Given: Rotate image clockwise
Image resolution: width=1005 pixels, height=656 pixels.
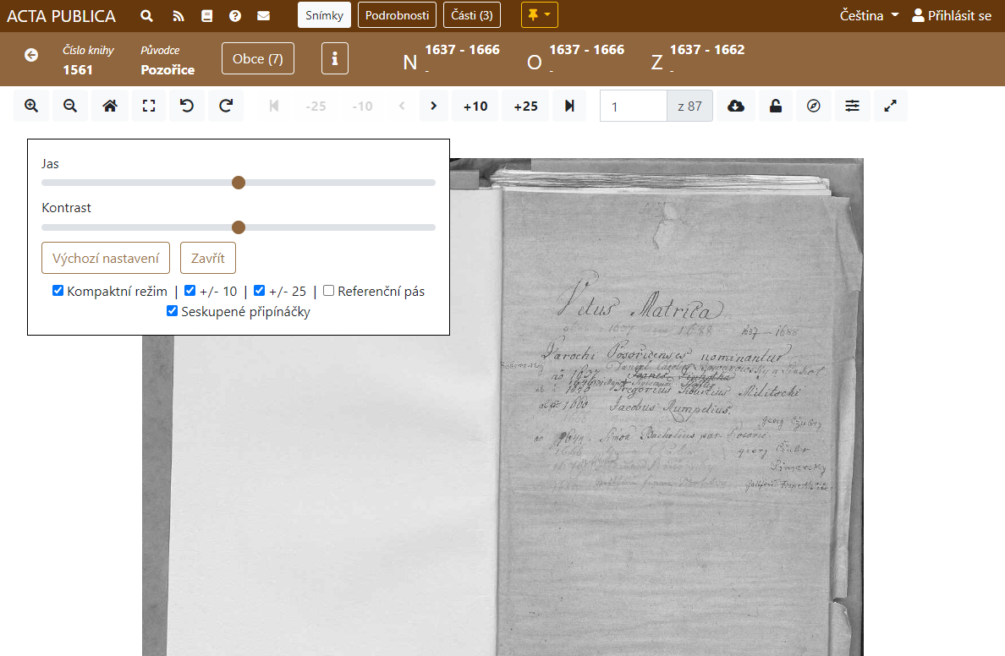Looking at the screenshot, I should click(x=226, y=107).
